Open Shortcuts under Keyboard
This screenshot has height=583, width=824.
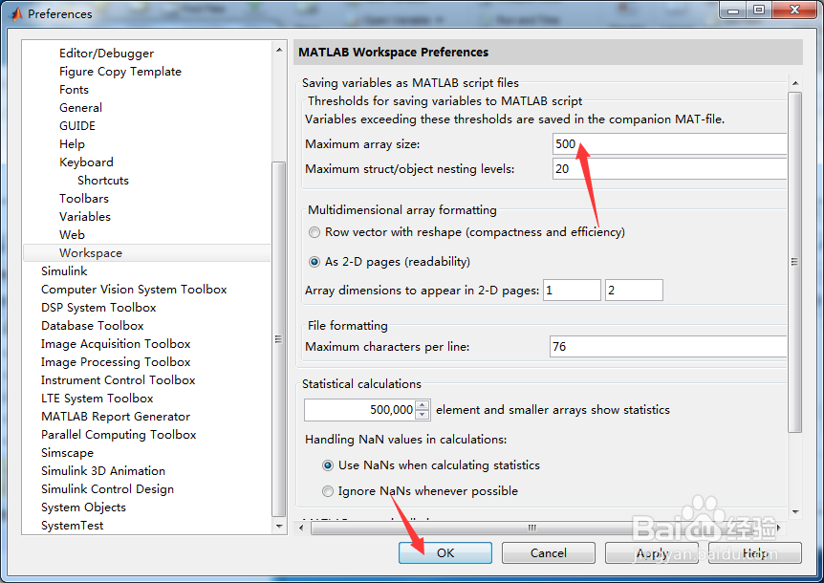click(103, 181)
